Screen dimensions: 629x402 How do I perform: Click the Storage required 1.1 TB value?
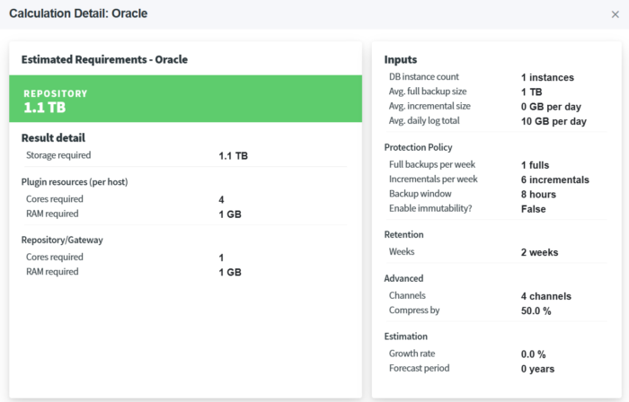(233, 155)
